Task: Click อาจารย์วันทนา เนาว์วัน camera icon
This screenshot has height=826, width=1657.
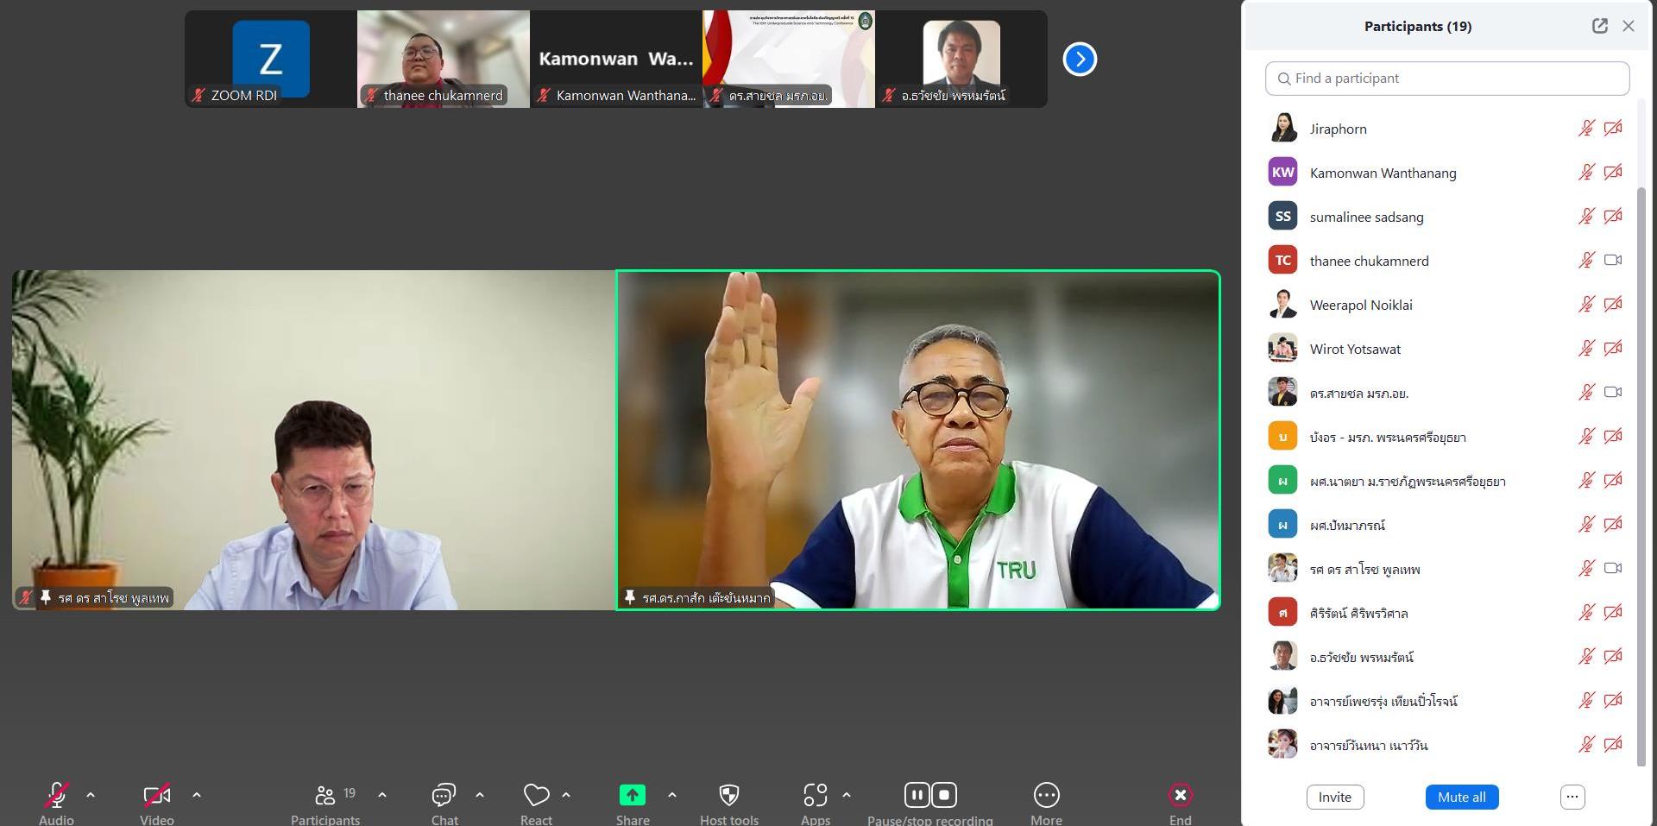Action: [x=1613, y=745]
